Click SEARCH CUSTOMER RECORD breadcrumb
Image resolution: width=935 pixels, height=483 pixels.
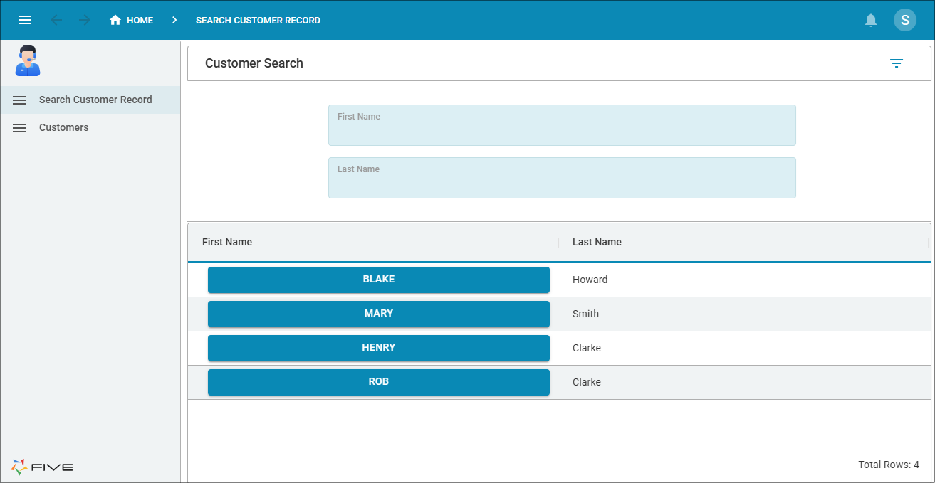tap(258, 21)
